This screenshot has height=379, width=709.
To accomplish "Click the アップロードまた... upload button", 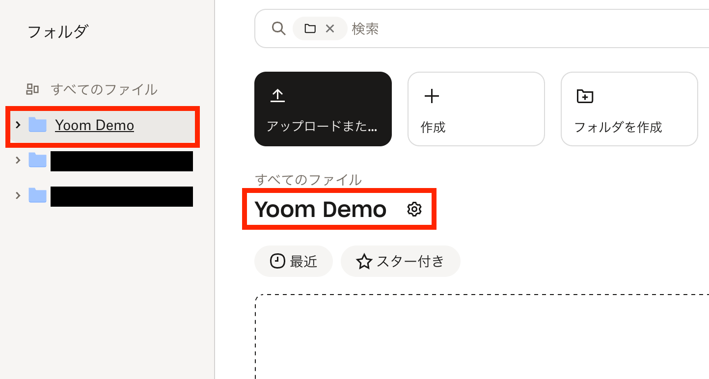I will [x=323, y=109].
